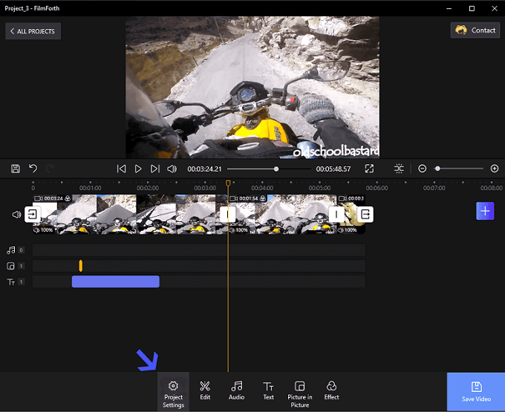Toggle preview volume speaker icon
Screen dimensions: 505x412
(172, 169)
